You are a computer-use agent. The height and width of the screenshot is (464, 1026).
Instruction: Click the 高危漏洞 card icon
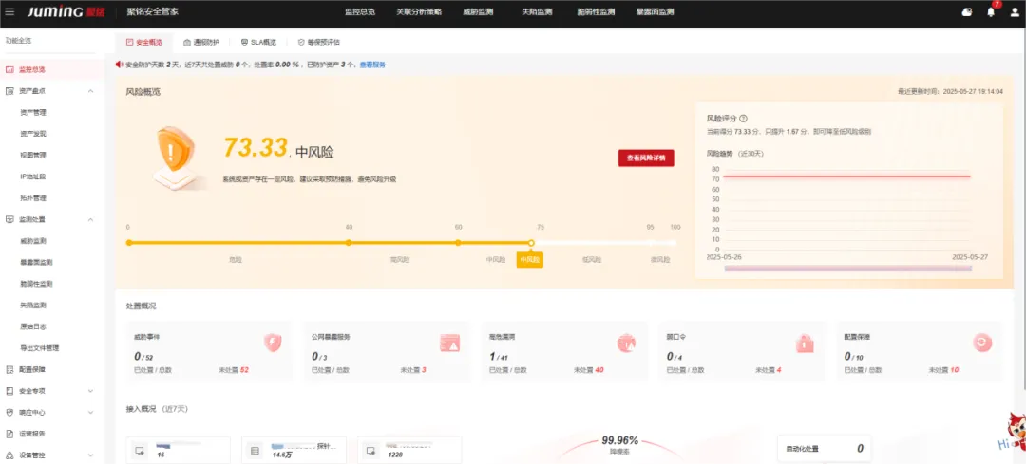point(626,343)
